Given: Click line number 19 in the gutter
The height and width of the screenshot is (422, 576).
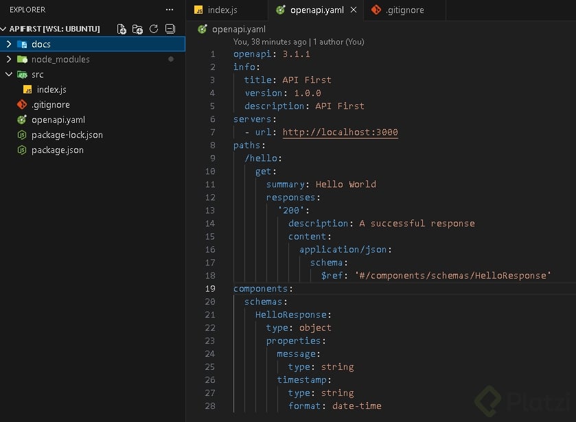Looking at the screenshot, I should [x=210, y=289].
